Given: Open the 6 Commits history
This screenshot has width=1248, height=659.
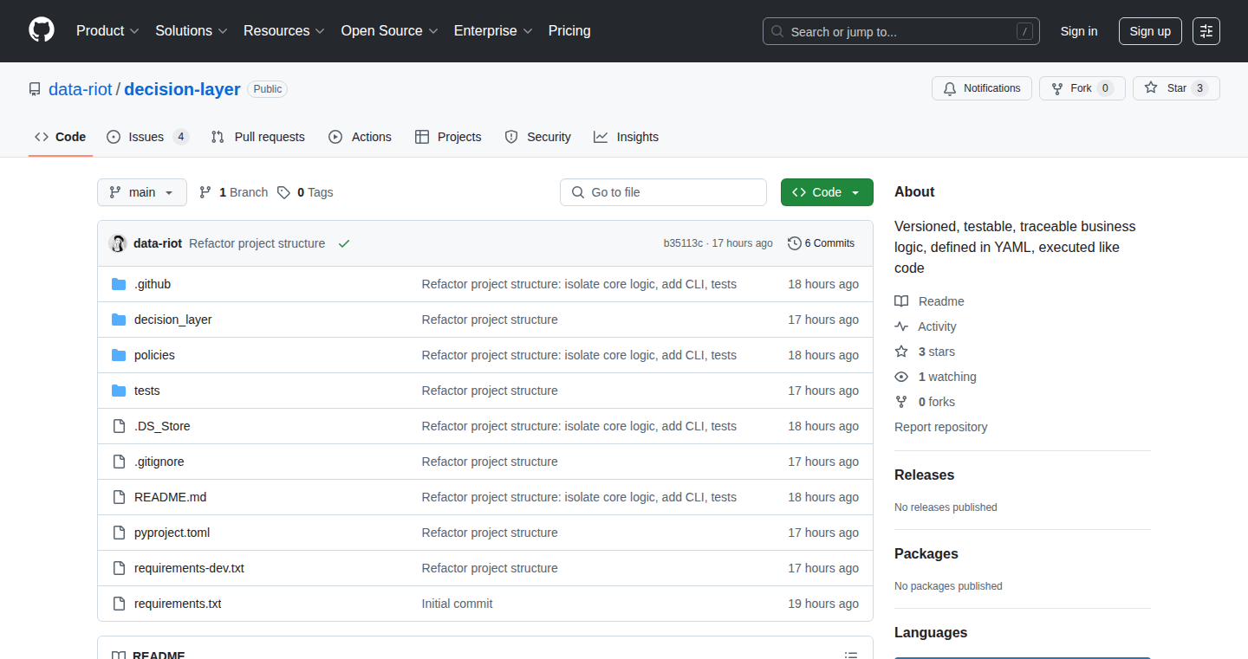Looking at the screenshot, I should click(x=821, y=243).
